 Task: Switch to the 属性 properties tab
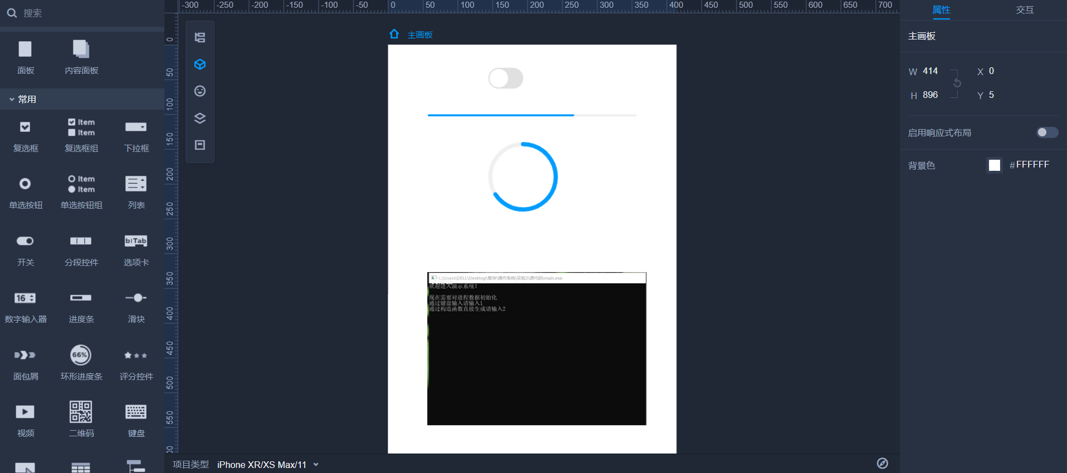click(941, 10)
